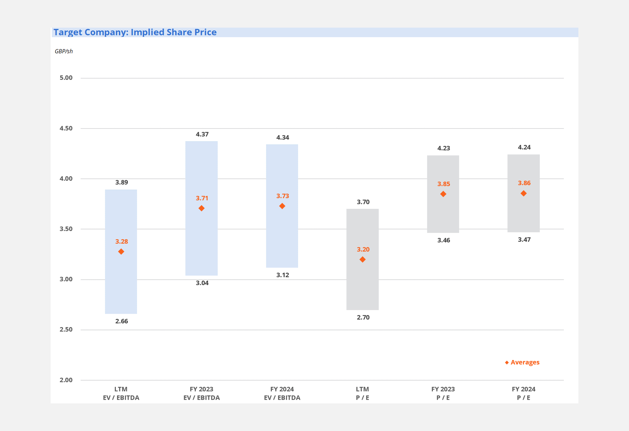Click the FY 2024 P/E average diamond

point(523,193)
